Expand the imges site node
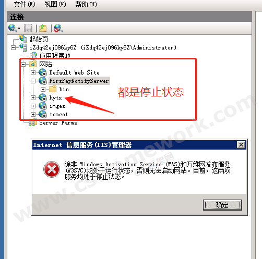Screen dimensions: 262x259 pos(33,106)
